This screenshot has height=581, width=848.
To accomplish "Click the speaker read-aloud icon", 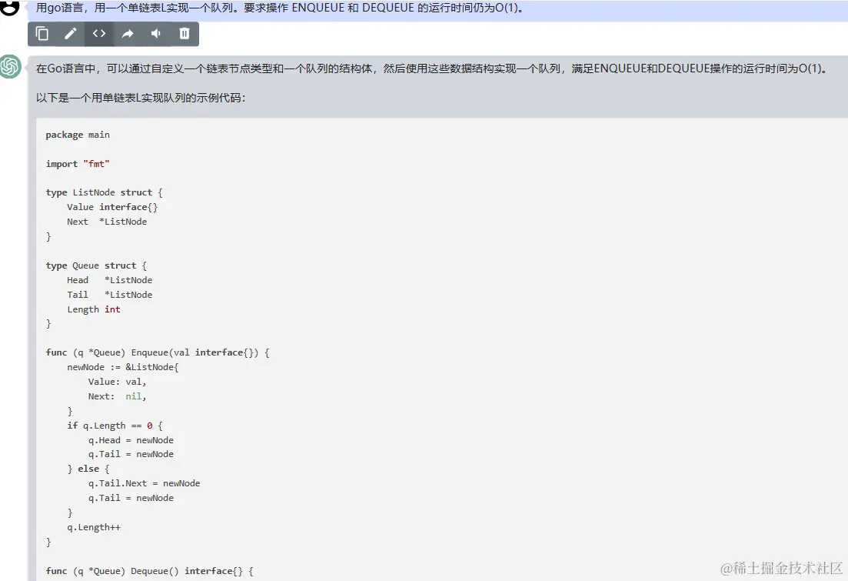I will tap(156, 34).
